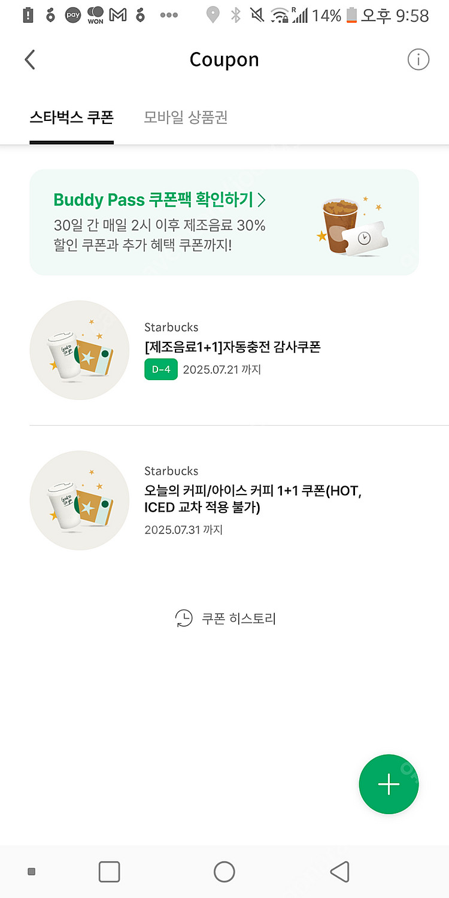The width and height of the screenshot is (449, 898).
Task: Tap the back arrow icon
Action: 30,60
